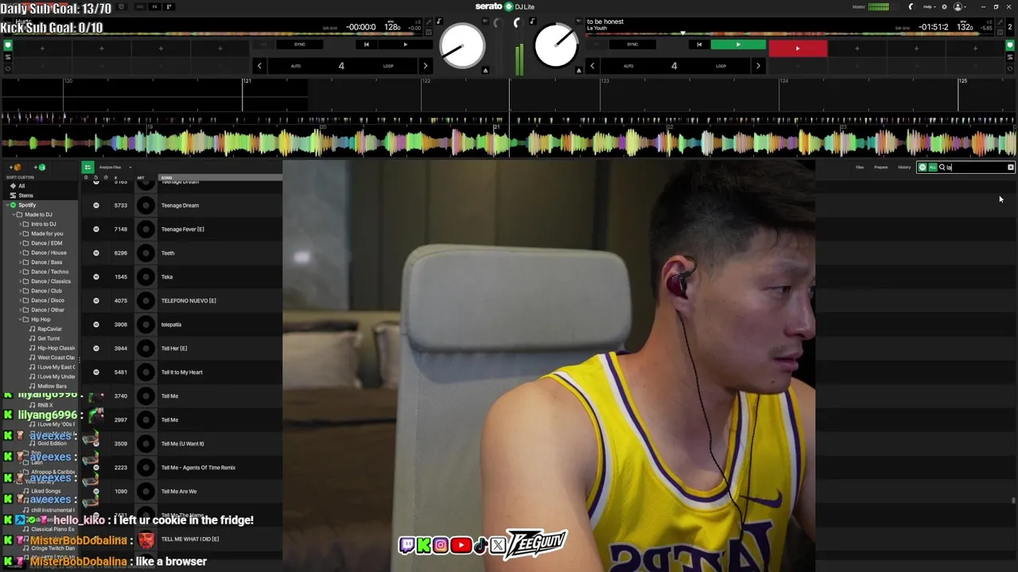Image resolution: width=1018 pixels, height=572 pixels.
Task: Play the left deck
Action: (405, 44)
